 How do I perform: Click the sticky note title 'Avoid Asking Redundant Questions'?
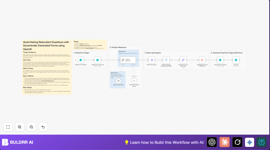pos(46,45)
